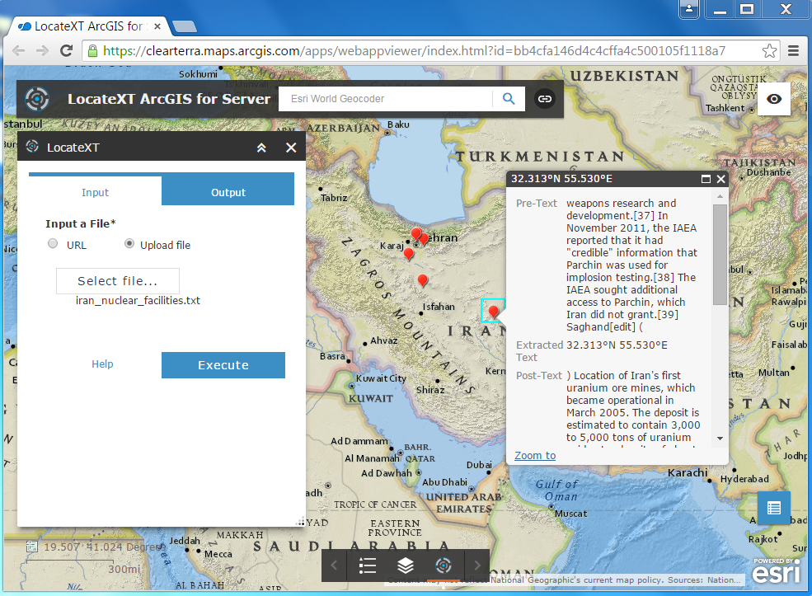This screenshot has width=812, height=596.
Task: Open a new browser tab
Action: pos(184,26)
